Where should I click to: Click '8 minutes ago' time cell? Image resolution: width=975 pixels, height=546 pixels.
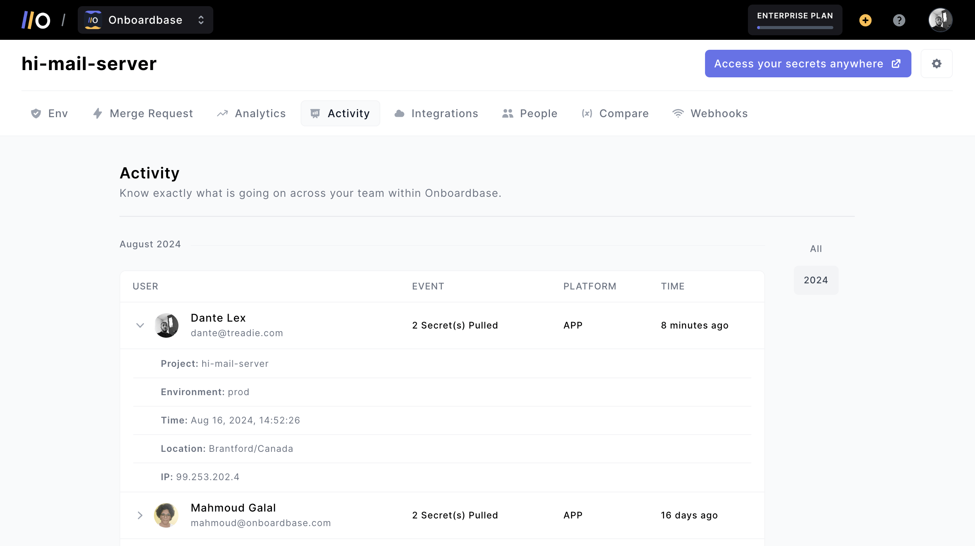click(695, 325)
